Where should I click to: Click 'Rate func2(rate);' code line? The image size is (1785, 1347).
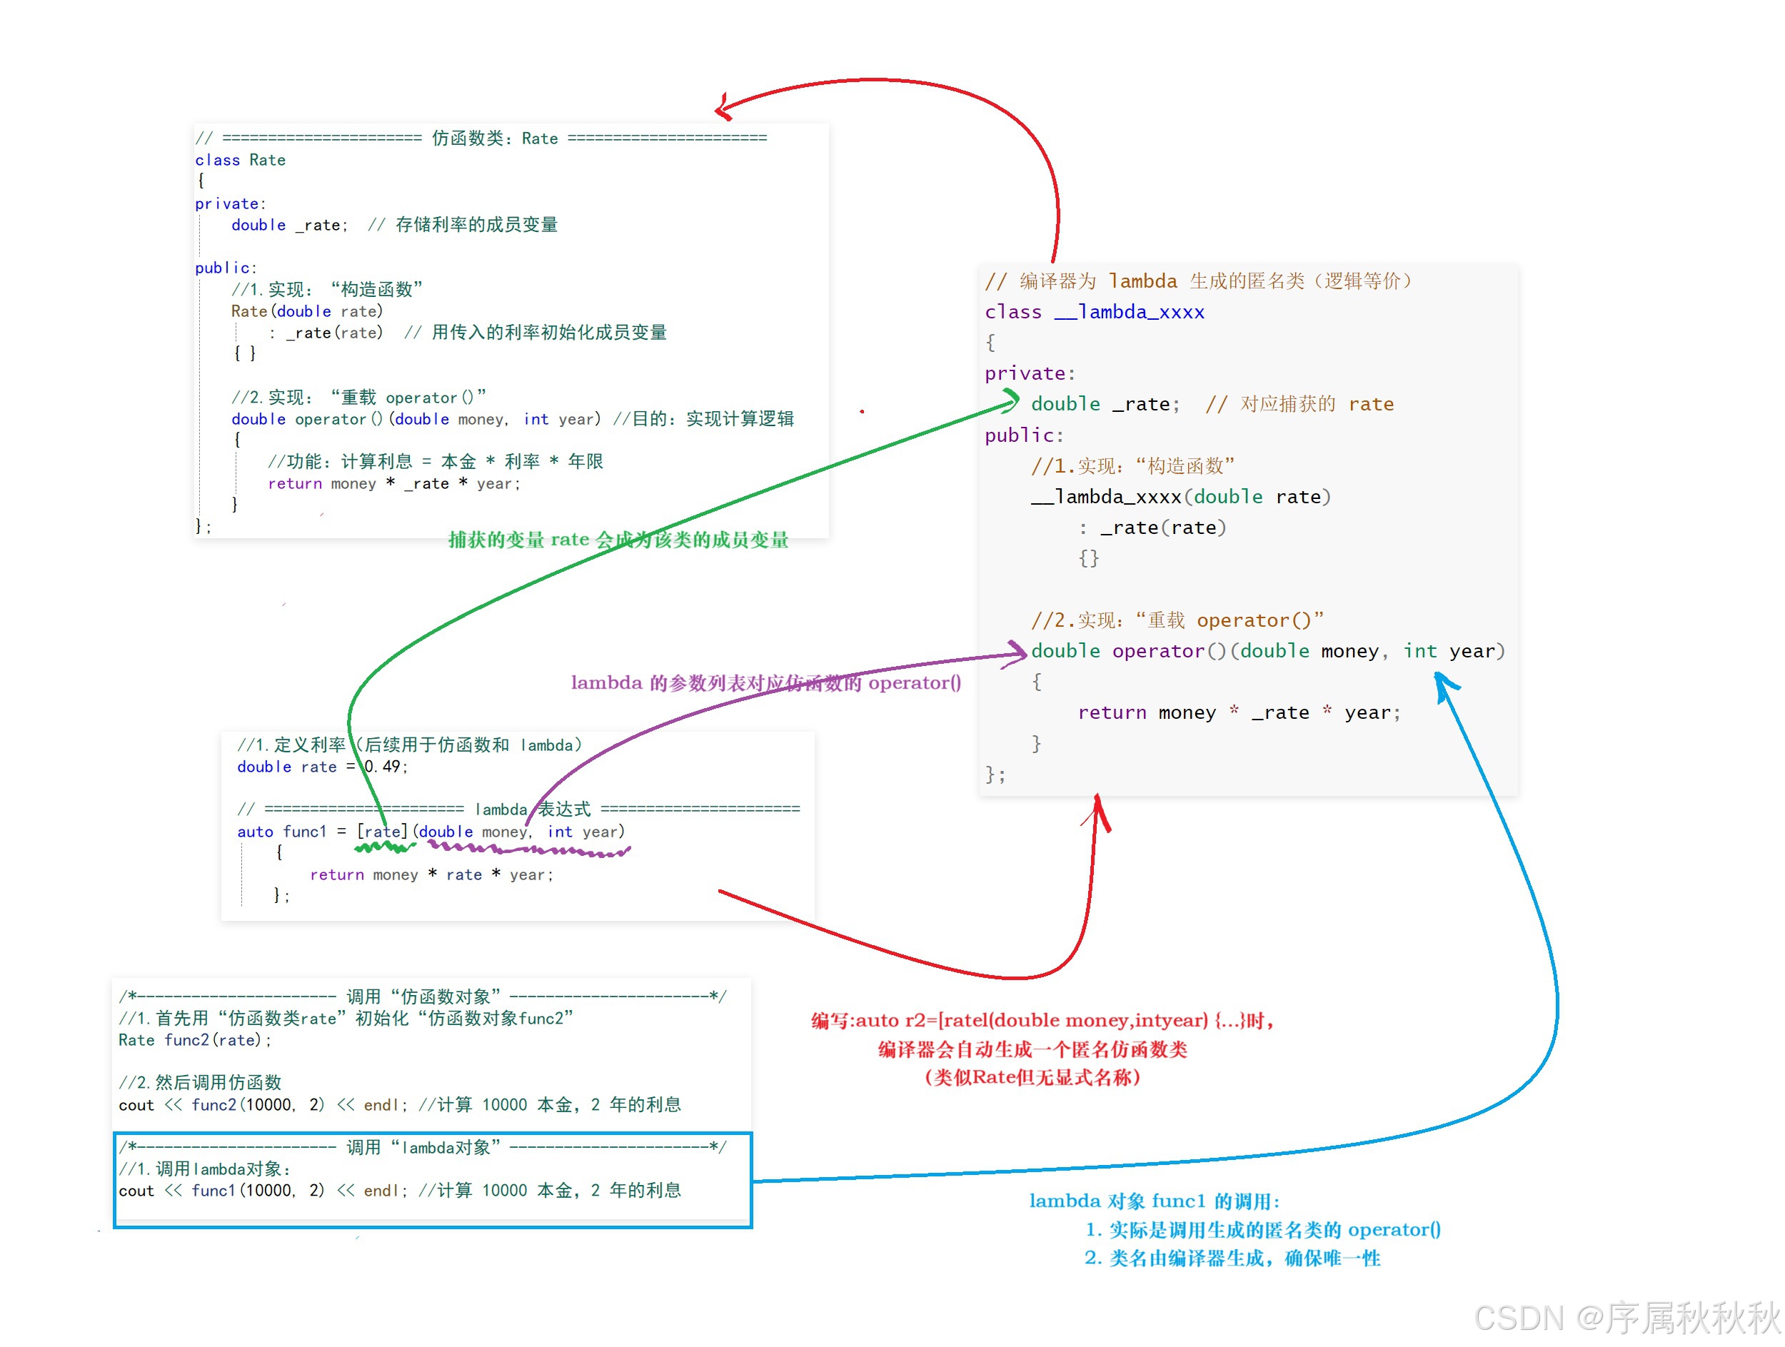(x=194, y=1039)
